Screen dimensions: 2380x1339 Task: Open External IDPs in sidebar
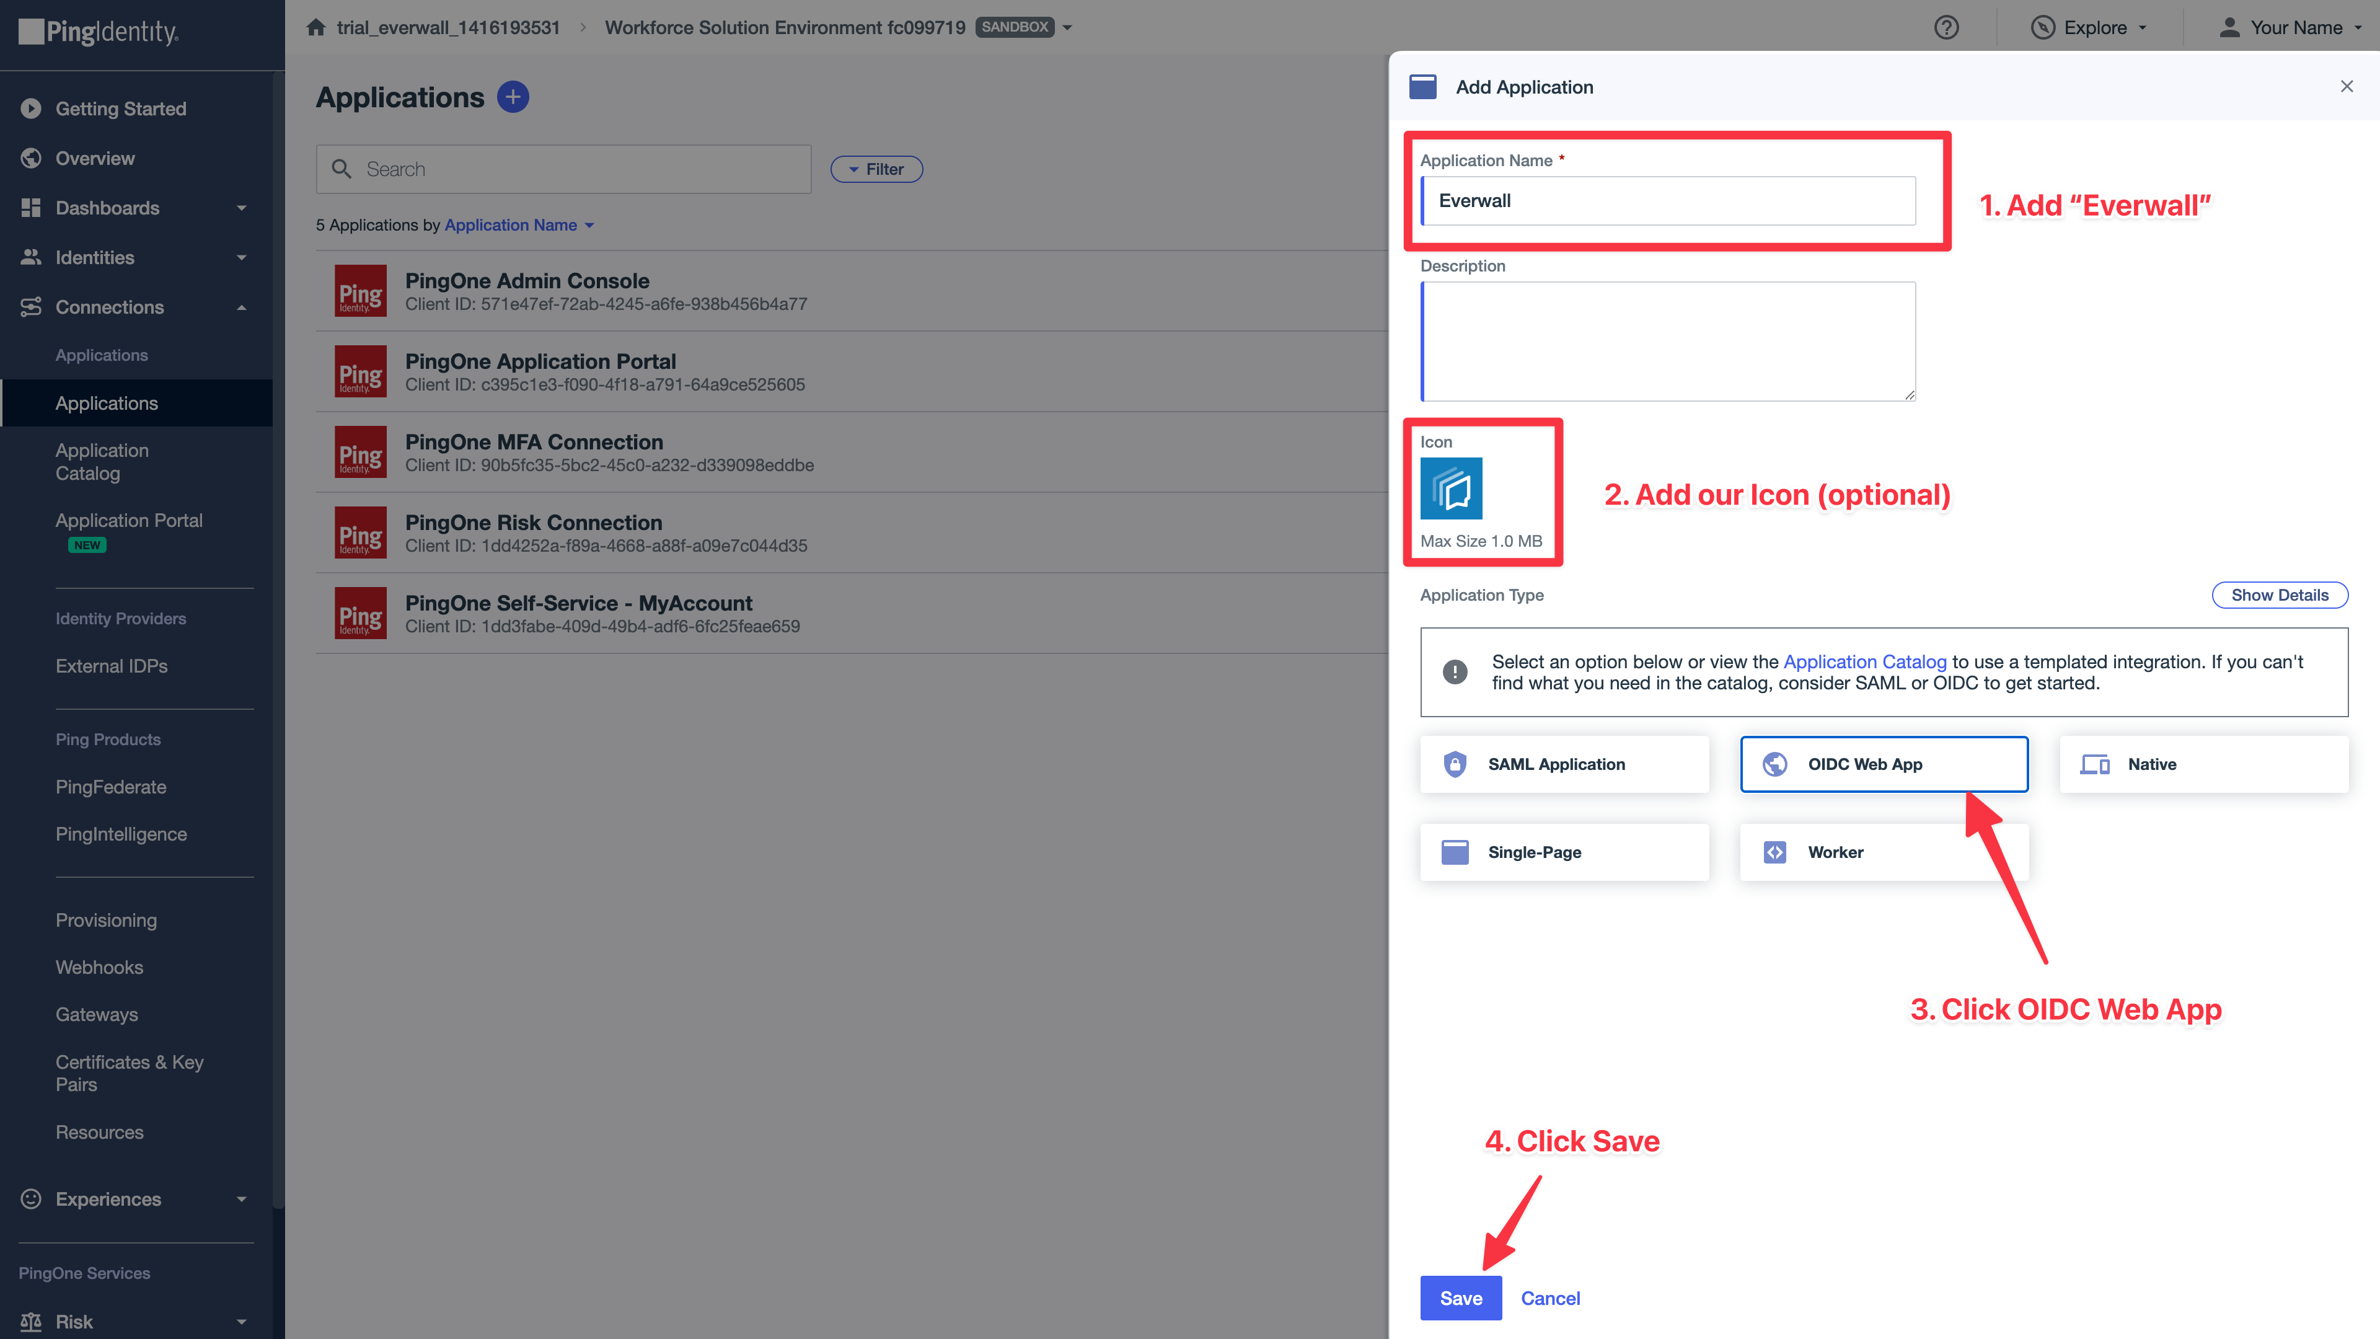point(112,666)
